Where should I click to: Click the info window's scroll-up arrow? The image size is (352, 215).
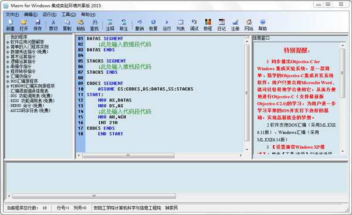(343, 46)
